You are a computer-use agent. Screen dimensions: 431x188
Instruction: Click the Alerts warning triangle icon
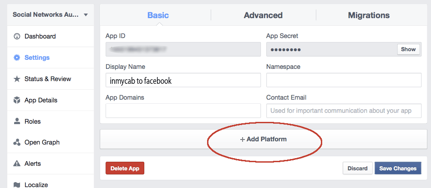(x=17, y=164)
